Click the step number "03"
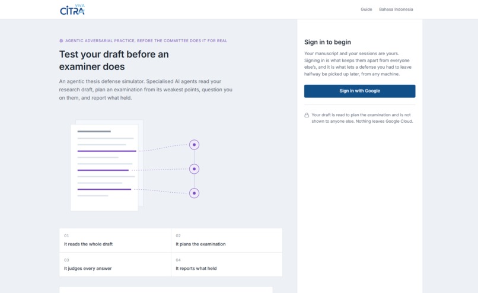 [66, 260]
